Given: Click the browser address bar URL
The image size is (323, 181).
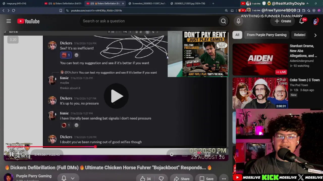Looking at the screenshot, I should click(x=96, y=11).
